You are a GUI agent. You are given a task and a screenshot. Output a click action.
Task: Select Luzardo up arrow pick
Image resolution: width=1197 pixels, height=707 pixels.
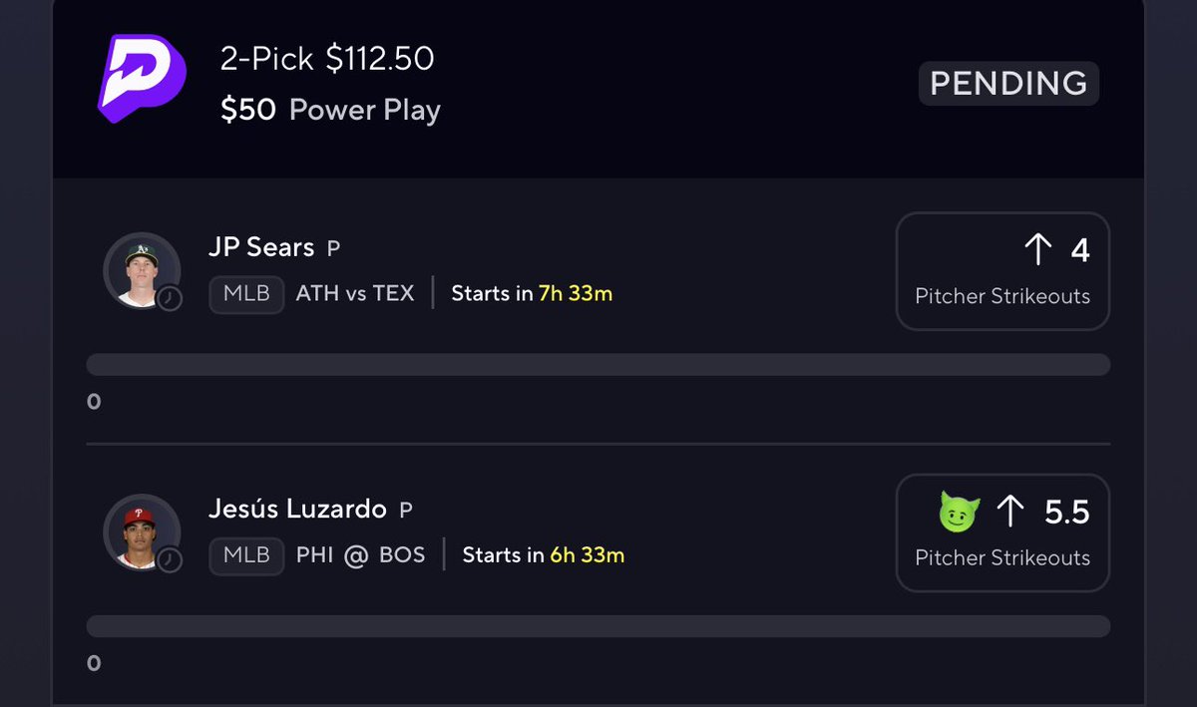1010,513
